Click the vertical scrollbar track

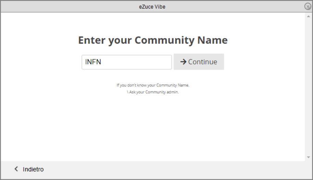click(309, 87)
